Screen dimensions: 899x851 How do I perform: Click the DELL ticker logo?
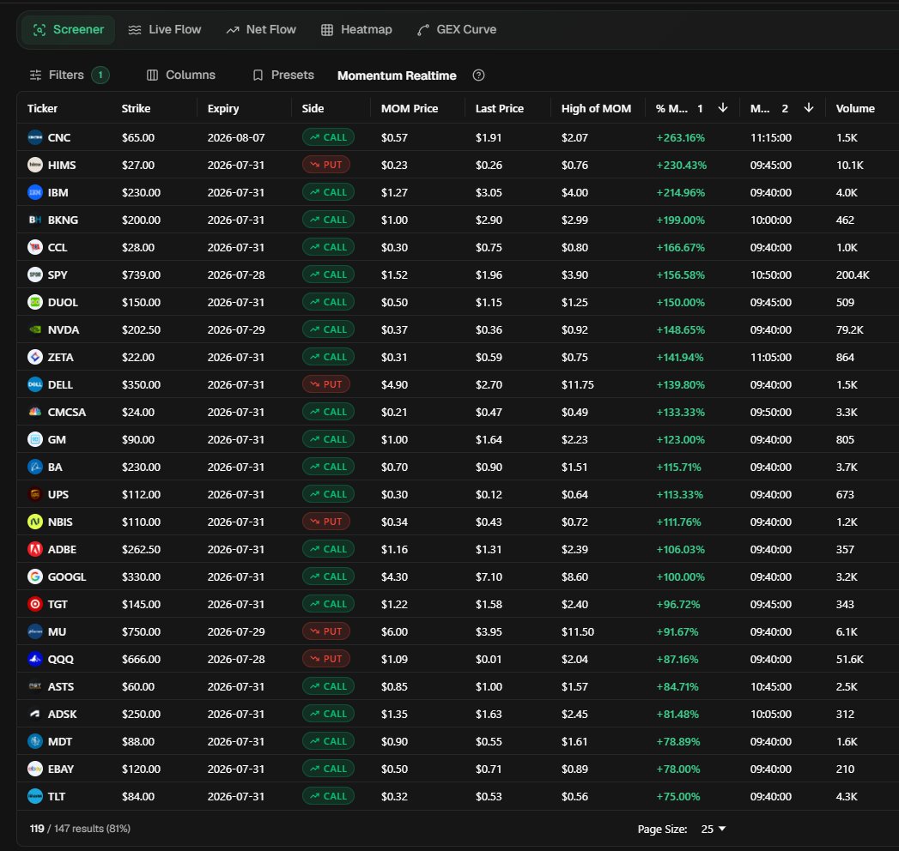pyautogui.click(x=35, y=385)
